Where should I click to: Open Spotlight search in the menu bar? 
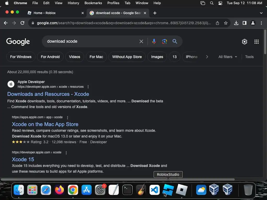tap(212, 3)
